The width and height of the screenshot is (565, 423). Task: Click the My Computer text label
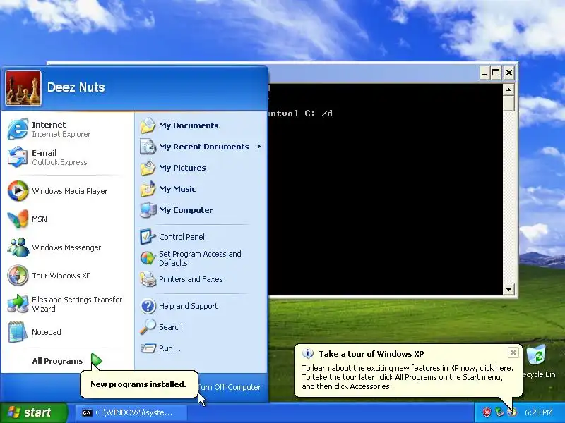pos(186,210)
